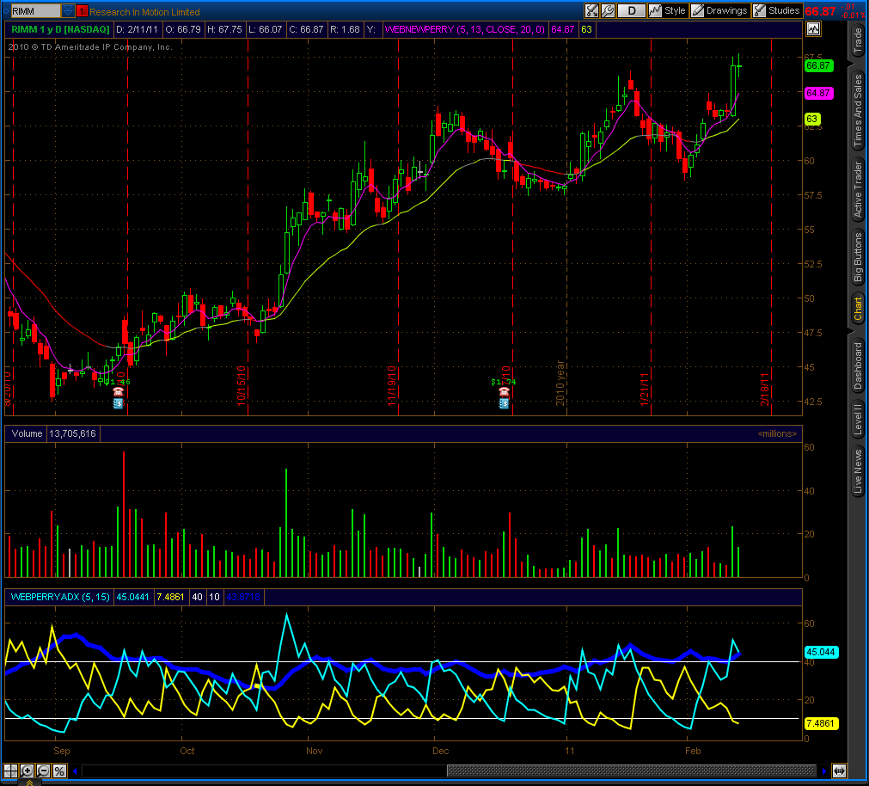Click the magenta 64.87 price bubble
The image size is (869, 786).
(818, 93)
